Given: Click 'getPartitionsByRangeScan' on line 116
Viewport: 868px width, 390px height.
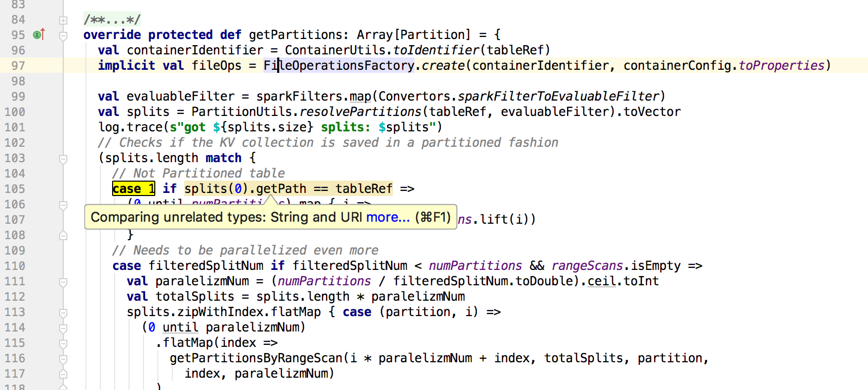Looking at the screenshot, I should click(x=256, y=358).
